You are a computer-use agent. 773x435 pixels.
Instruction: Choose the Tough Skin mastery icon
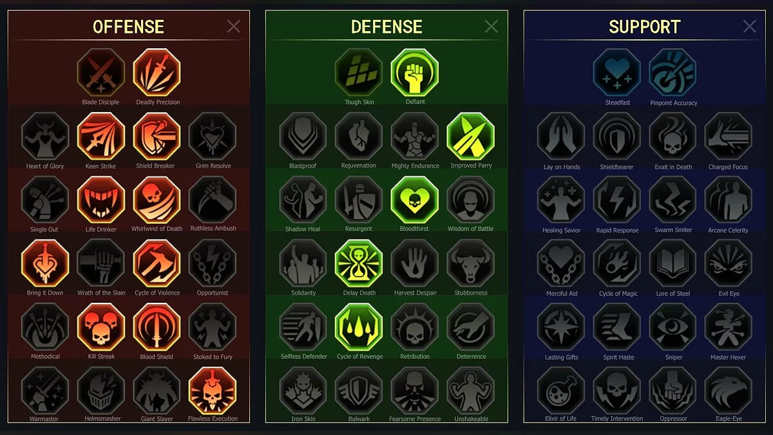tap(359, 73)
